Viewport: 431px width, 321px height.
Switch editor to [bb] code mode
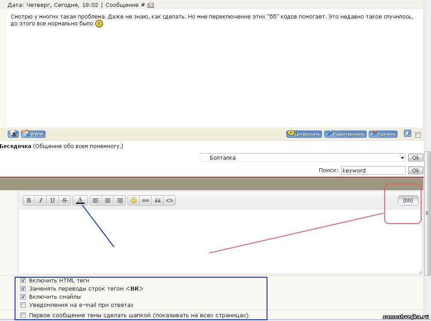pos(408,200)
